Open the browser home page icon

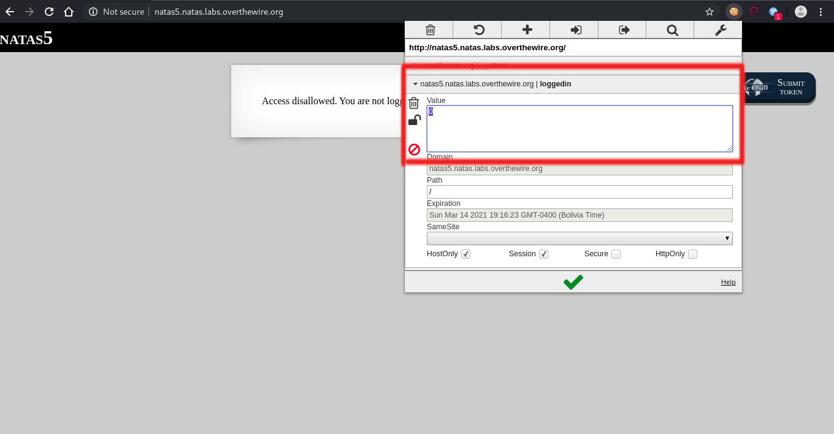pos(69,12)
